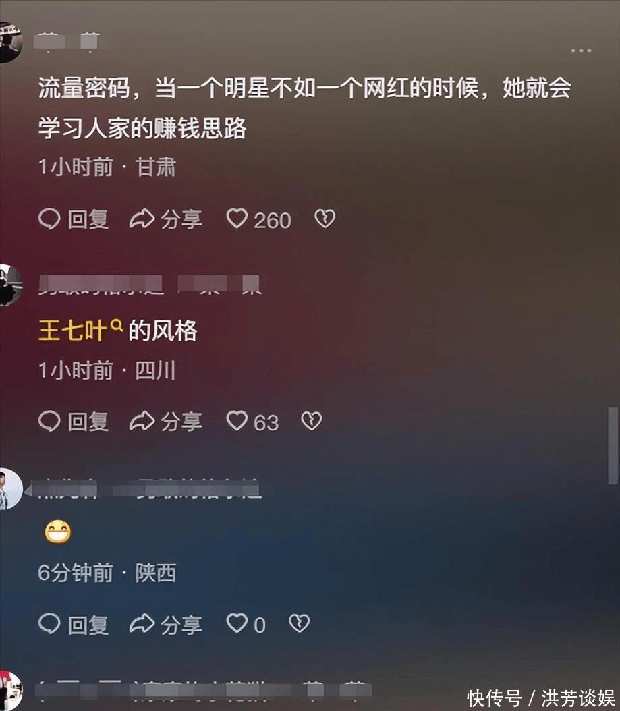Reply to the 王七叶的风格 comment

click(74, 422)
